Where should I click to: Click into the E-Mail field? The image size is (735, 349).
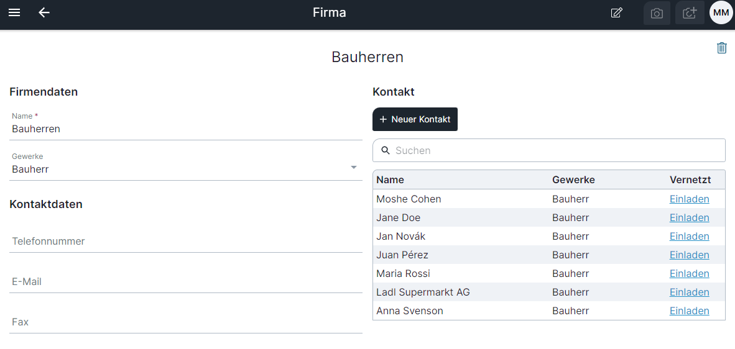186,281
